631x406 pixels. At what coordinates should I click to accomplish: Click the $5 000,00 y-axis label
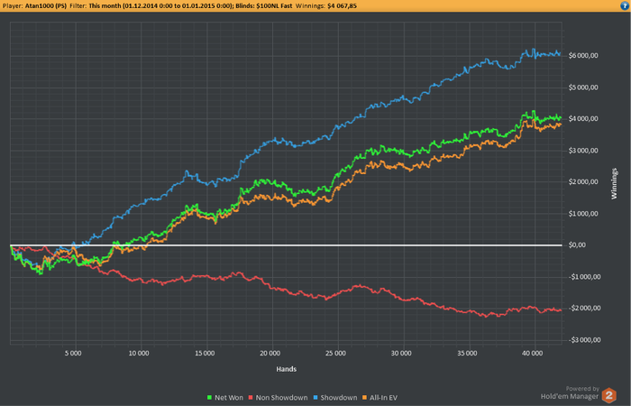(x=583, y=88)
